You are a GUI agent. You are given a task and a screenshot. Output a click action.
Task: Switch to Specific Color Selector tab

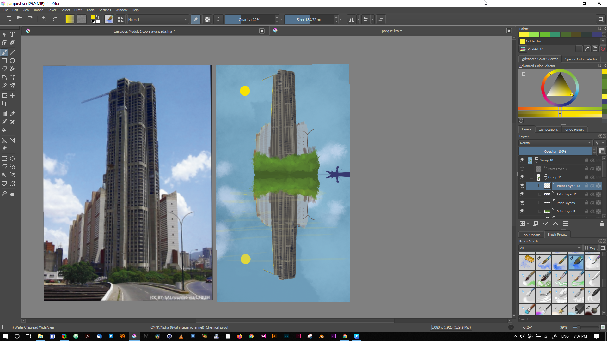(x=581, y=59)
